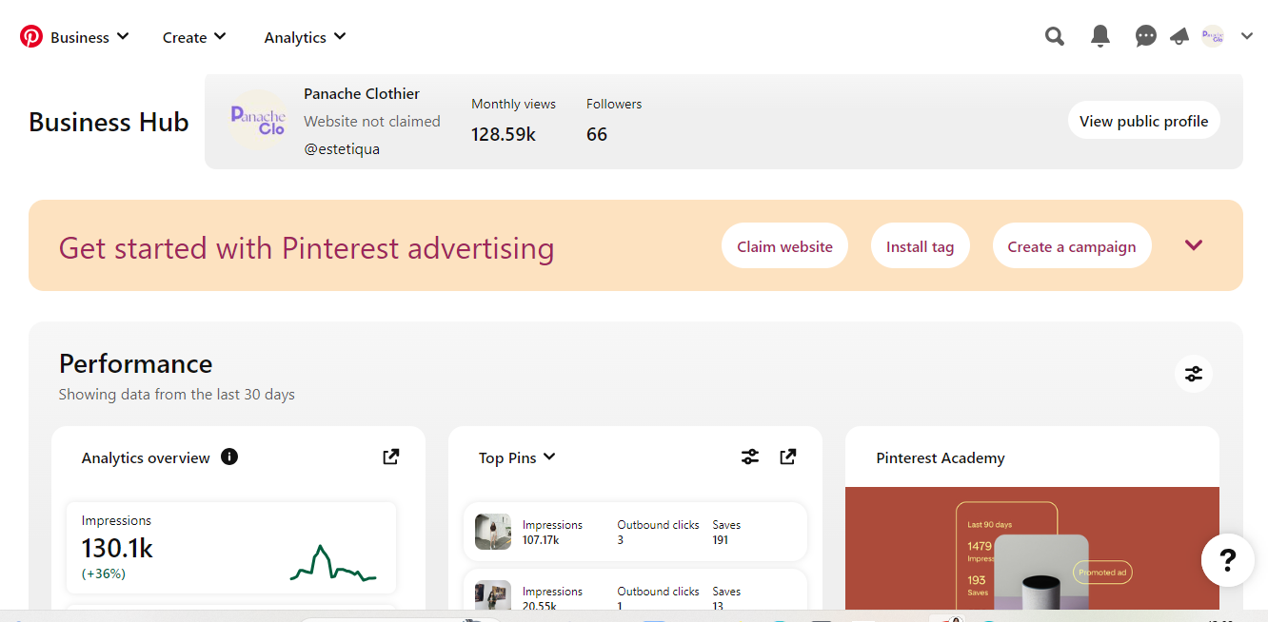The image size is (1268, 622).
Task: Click the megaphone updates icon
Action: tap(1179, 37)
